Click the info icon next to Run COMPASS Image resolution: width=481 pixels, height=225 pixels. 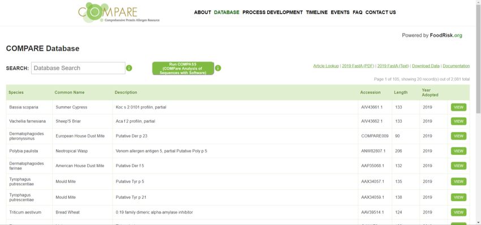click(218, 68)
